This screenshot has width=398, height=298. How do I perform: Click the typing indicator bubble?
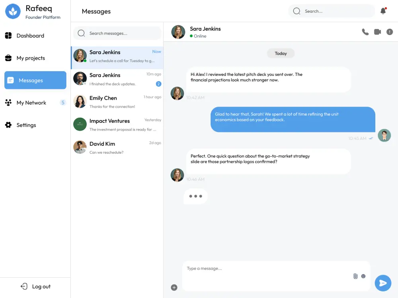pyautogui.click(x=195, y=196)
